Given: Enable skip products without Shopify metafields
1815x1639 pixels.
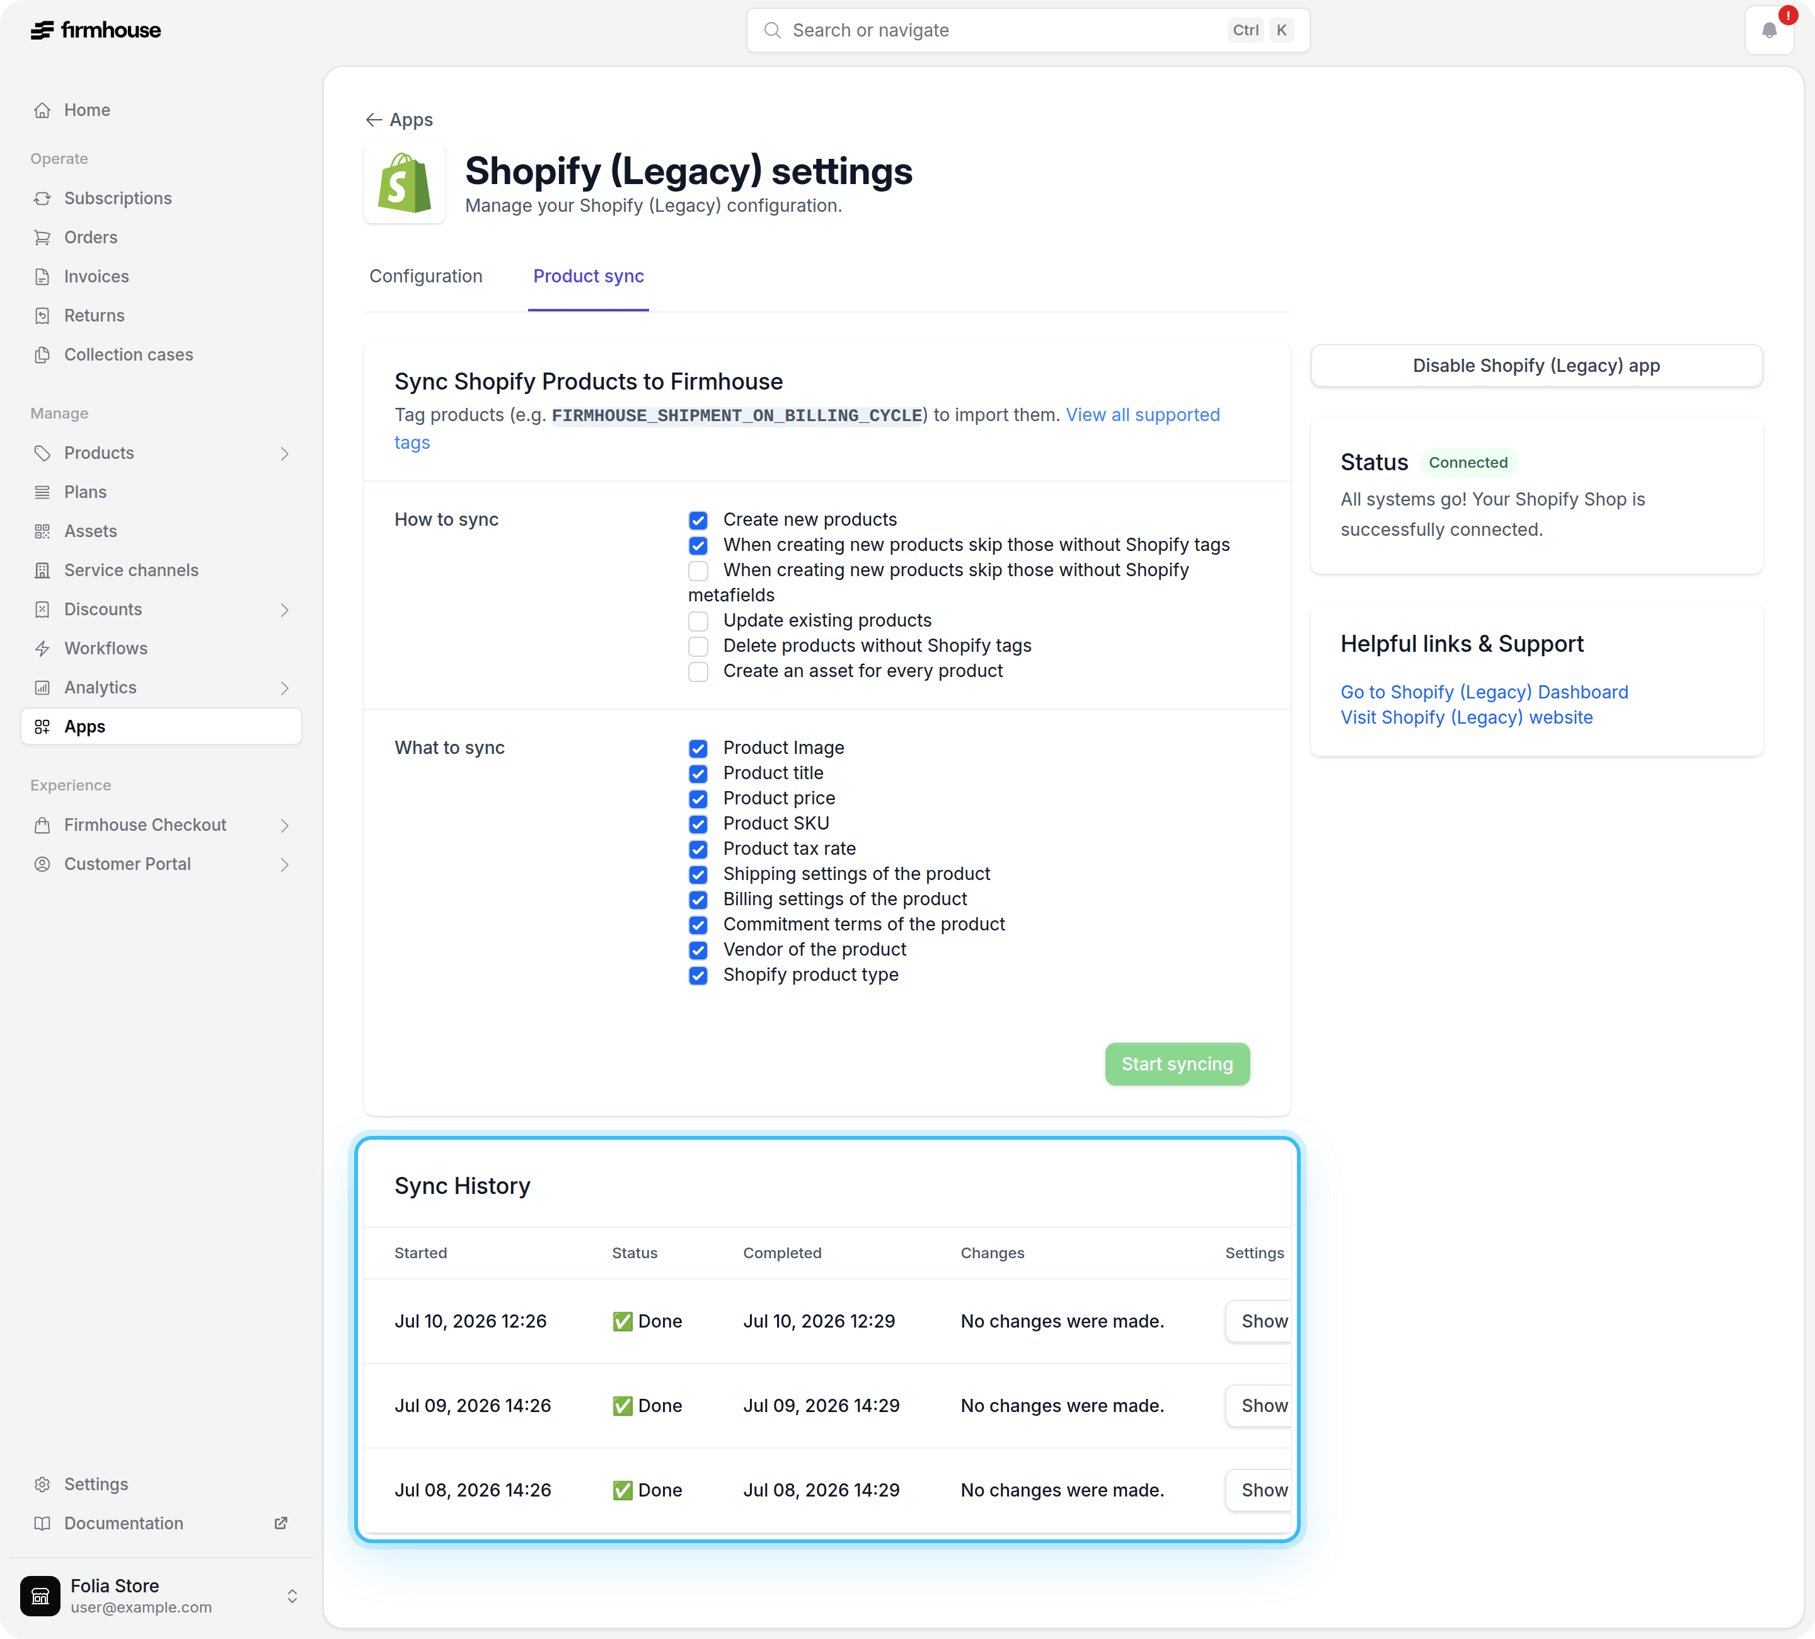Looking at the screenshot, I should tap(698, 571).
